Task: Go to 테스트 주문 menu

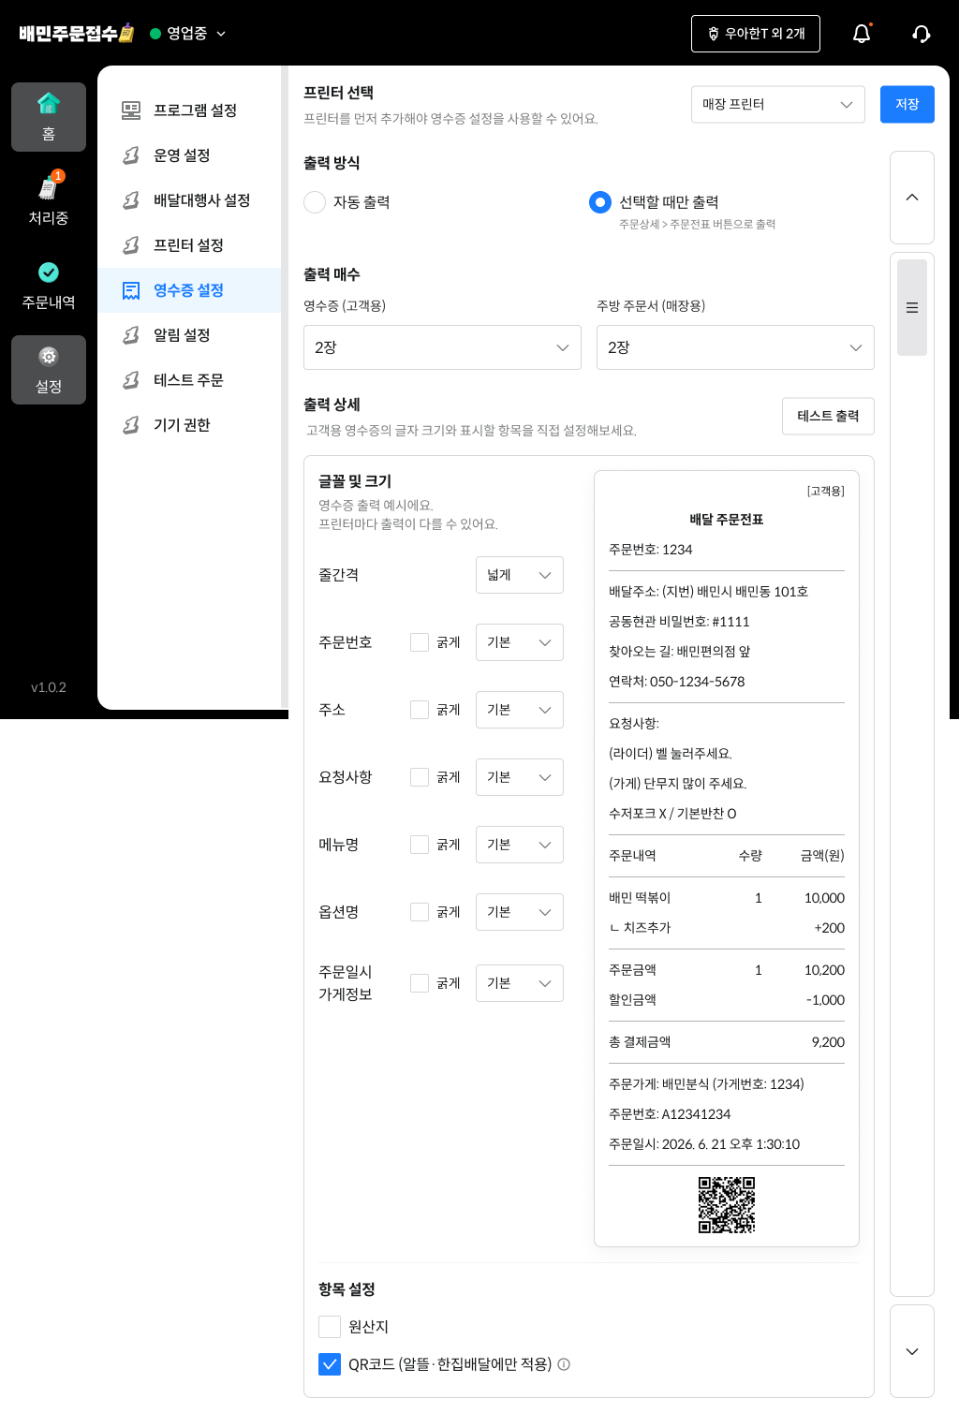Action: coord(189,380)
